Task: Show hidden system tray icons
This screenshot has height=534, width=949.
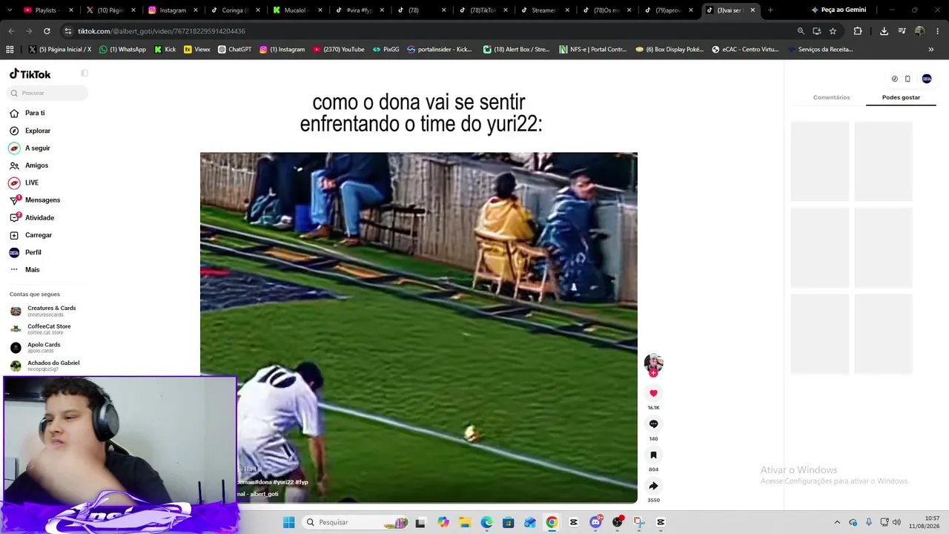Action: (x=837, y=522)
